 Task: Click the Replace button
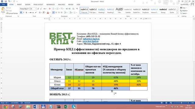click(x=184, y=11)
